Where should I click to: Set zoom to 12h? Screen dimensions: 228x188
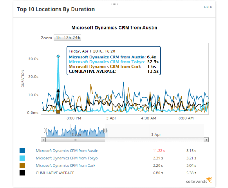tap(67, 38)
